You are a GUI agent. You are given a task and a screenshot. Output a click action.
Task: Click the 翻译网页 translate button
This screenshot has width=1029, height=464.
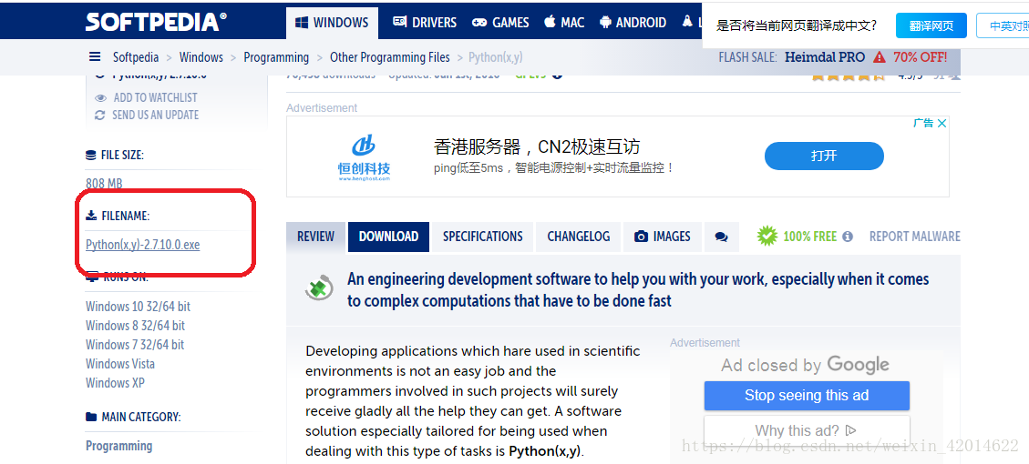931,26
